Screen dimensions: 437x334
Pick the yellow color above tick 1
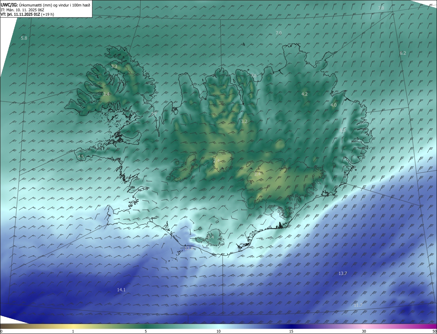click(73, 326)
